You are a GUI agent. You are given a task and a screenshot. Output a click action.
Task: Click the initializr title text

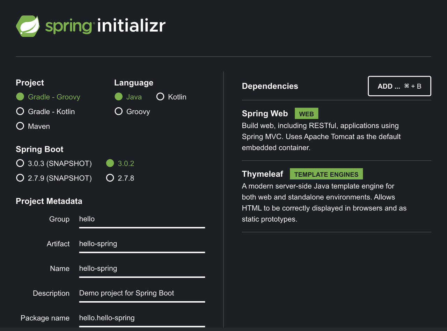[131, 26]
